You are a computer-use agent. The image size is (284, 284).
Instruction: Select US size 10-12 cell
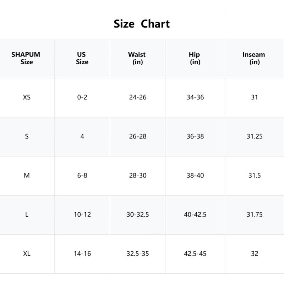click(82, 214)
